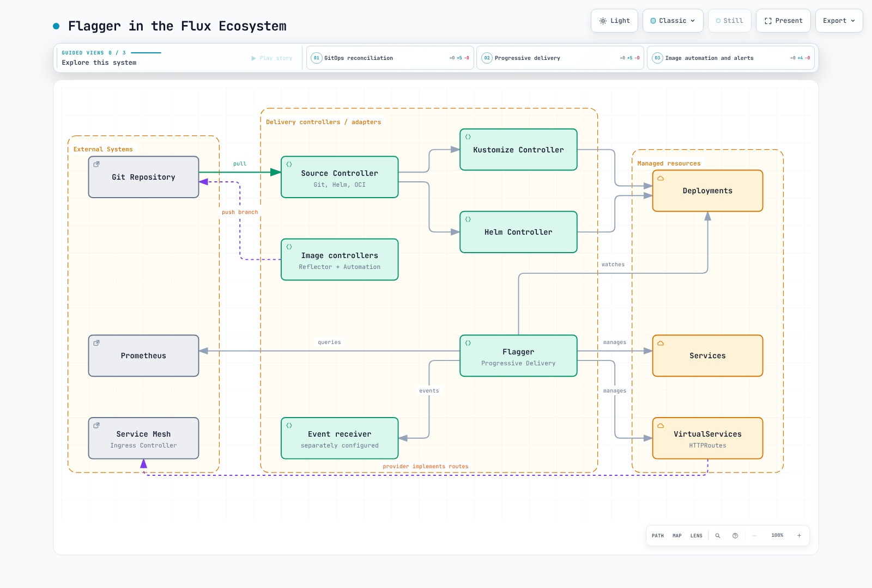This screenshot has width=872, height=588.
Task: Zoom out with the minus button
Action: tap(755, 536)
